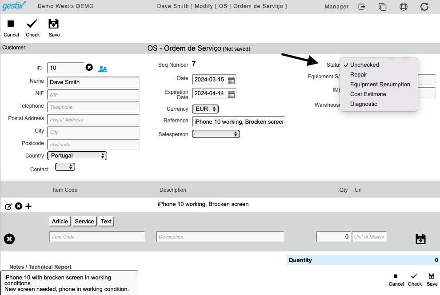440x295 pixels.
Task: Choose Diagnostic status
Action: [x=379, y=104]
